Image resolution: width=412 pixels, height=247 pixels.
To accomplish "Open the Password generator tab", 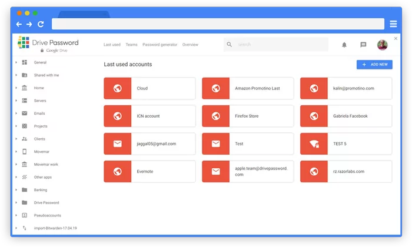I will [x=160, y=45].
